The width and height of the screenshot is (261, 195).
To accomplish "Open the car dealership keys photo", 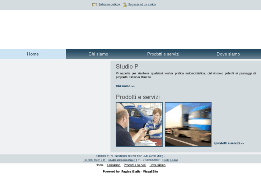I will click(139, 124).
